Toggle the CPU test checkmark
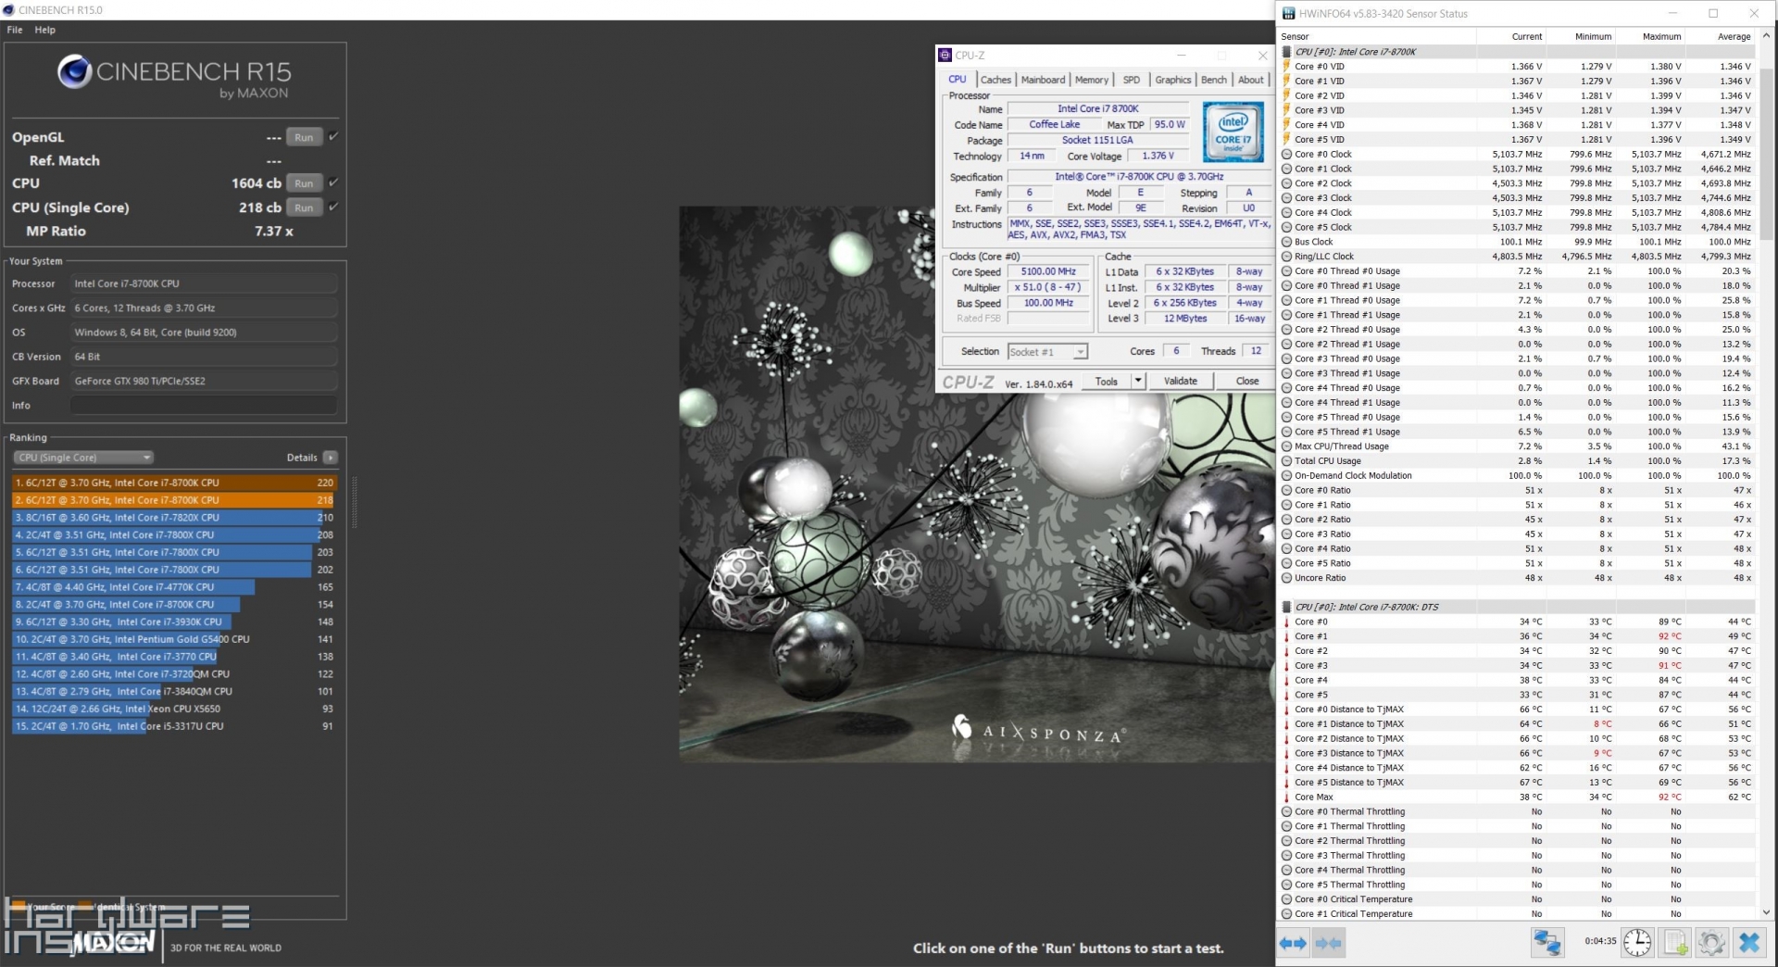This screenshot has width=1778, height=967. [x=333, y=182]
